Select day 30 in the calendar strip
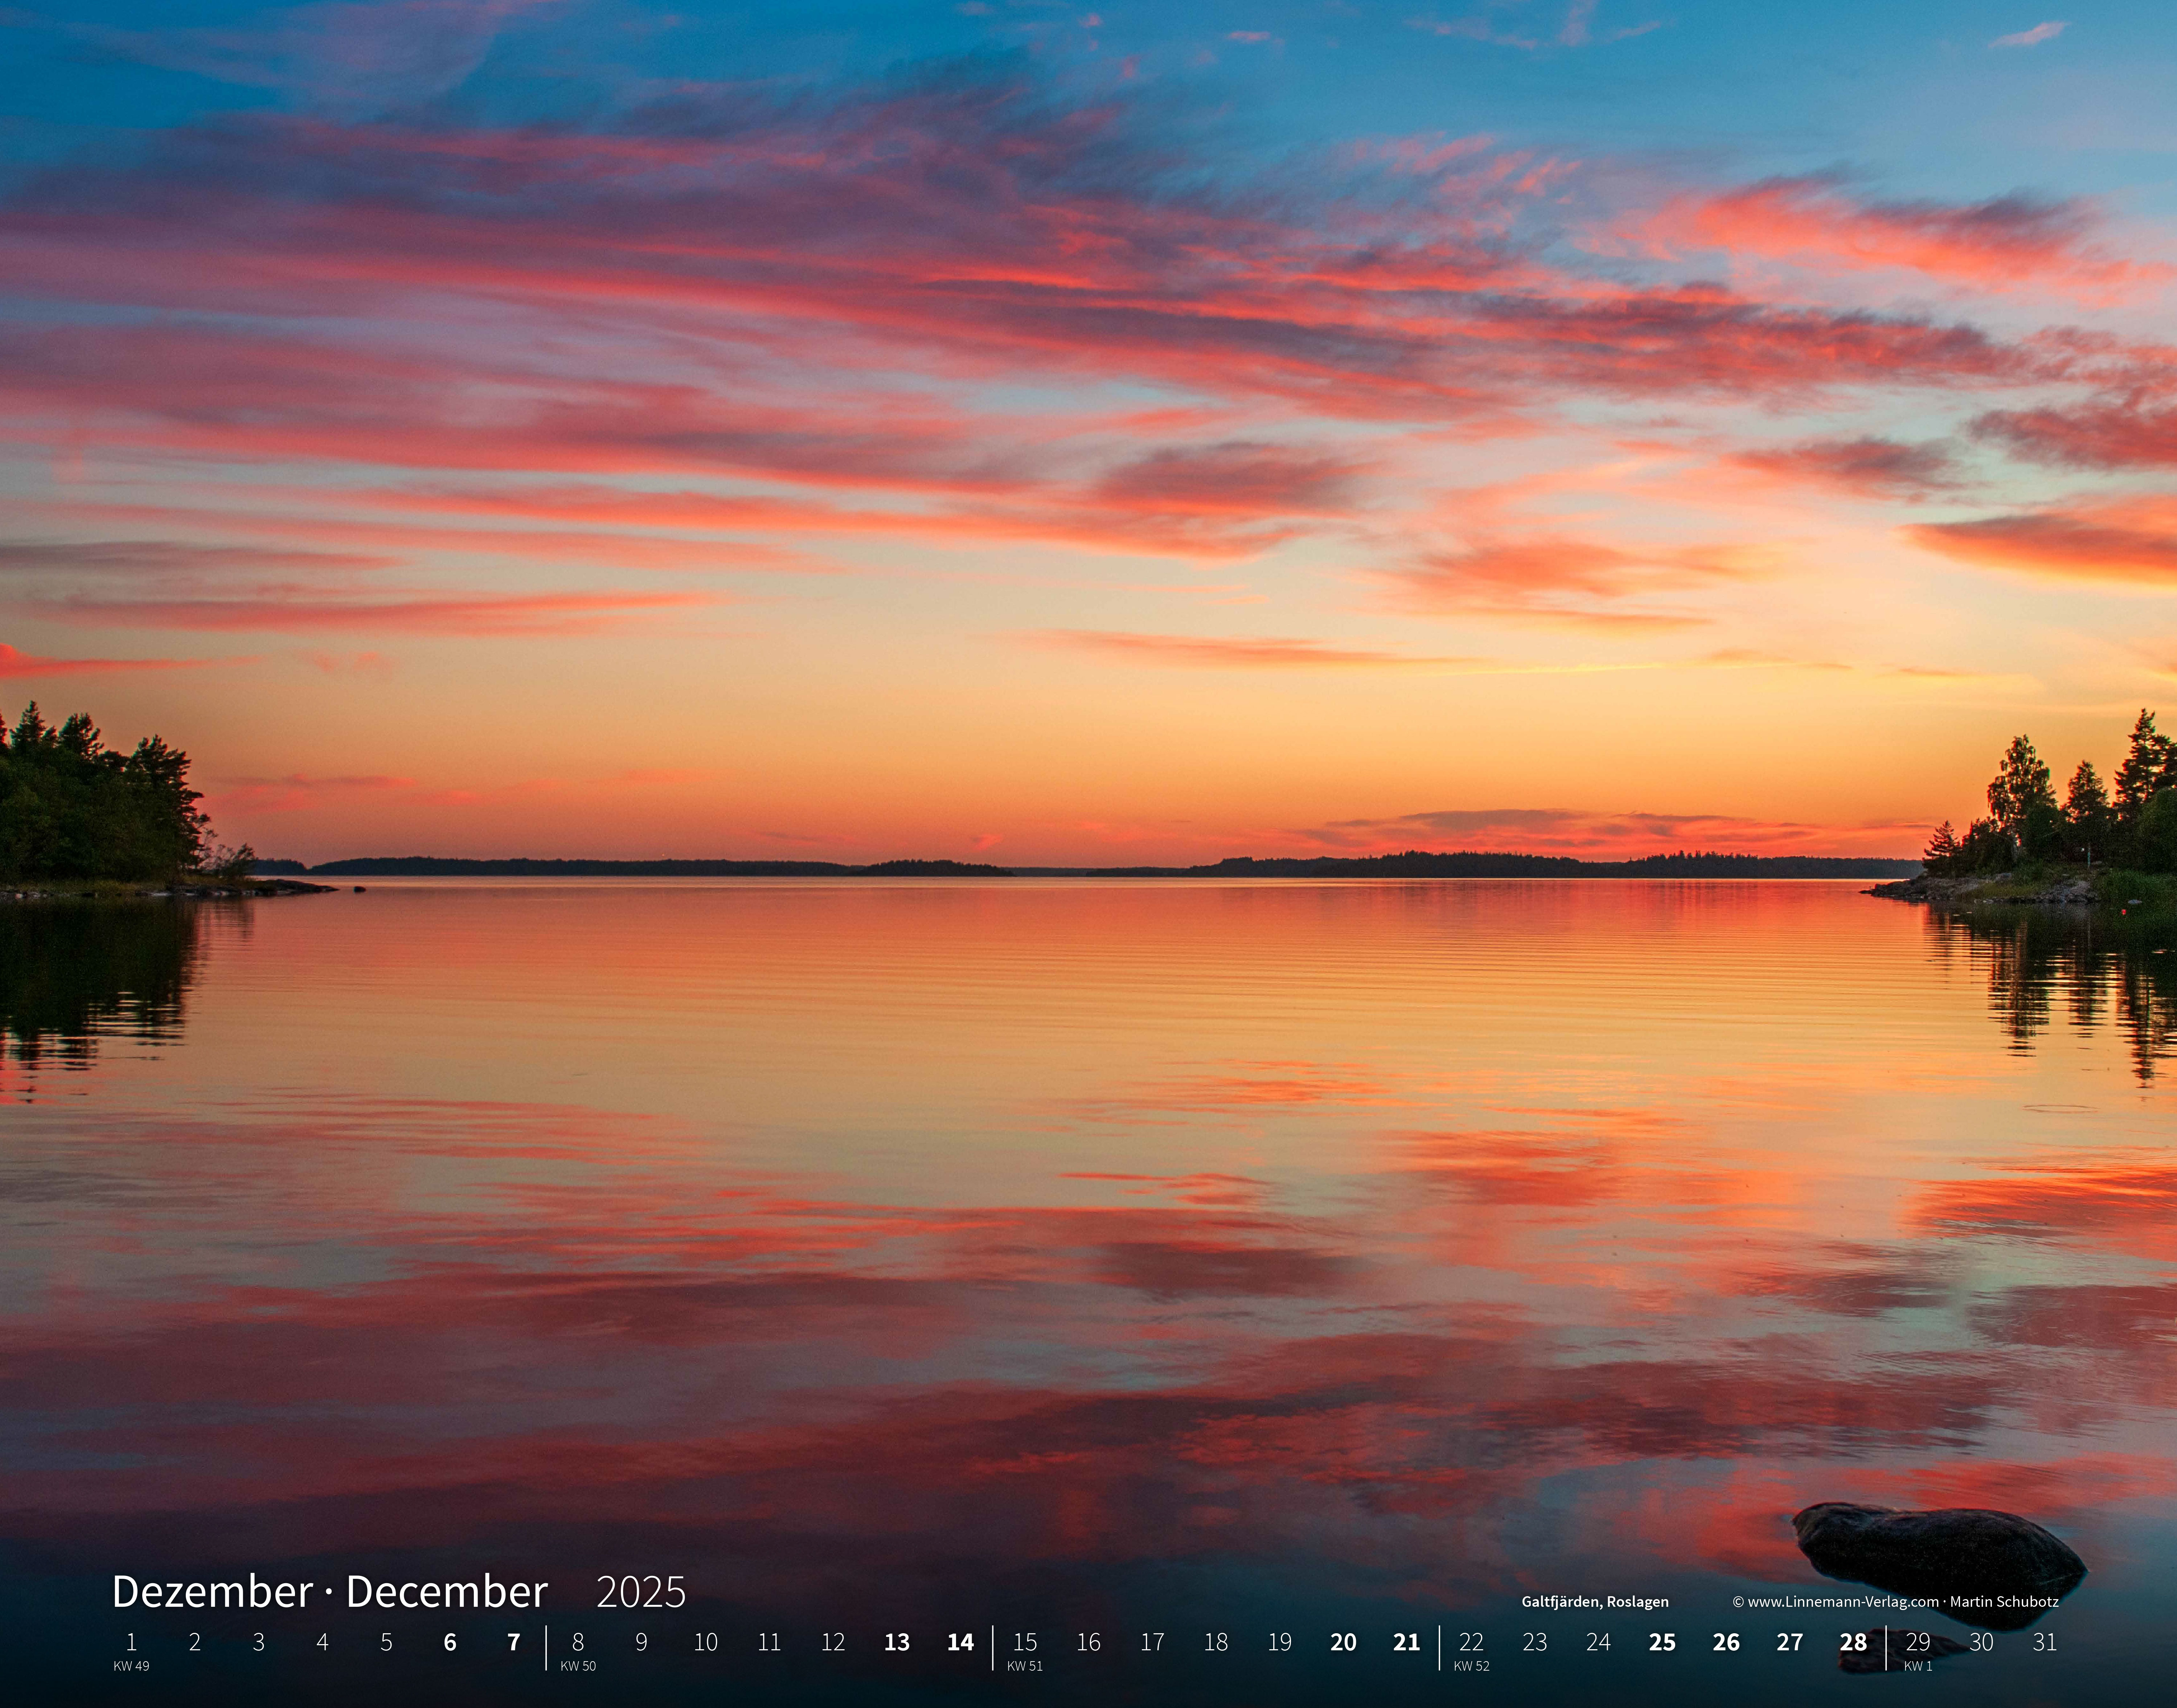2177x1708 pixels. point(1982,1642)
